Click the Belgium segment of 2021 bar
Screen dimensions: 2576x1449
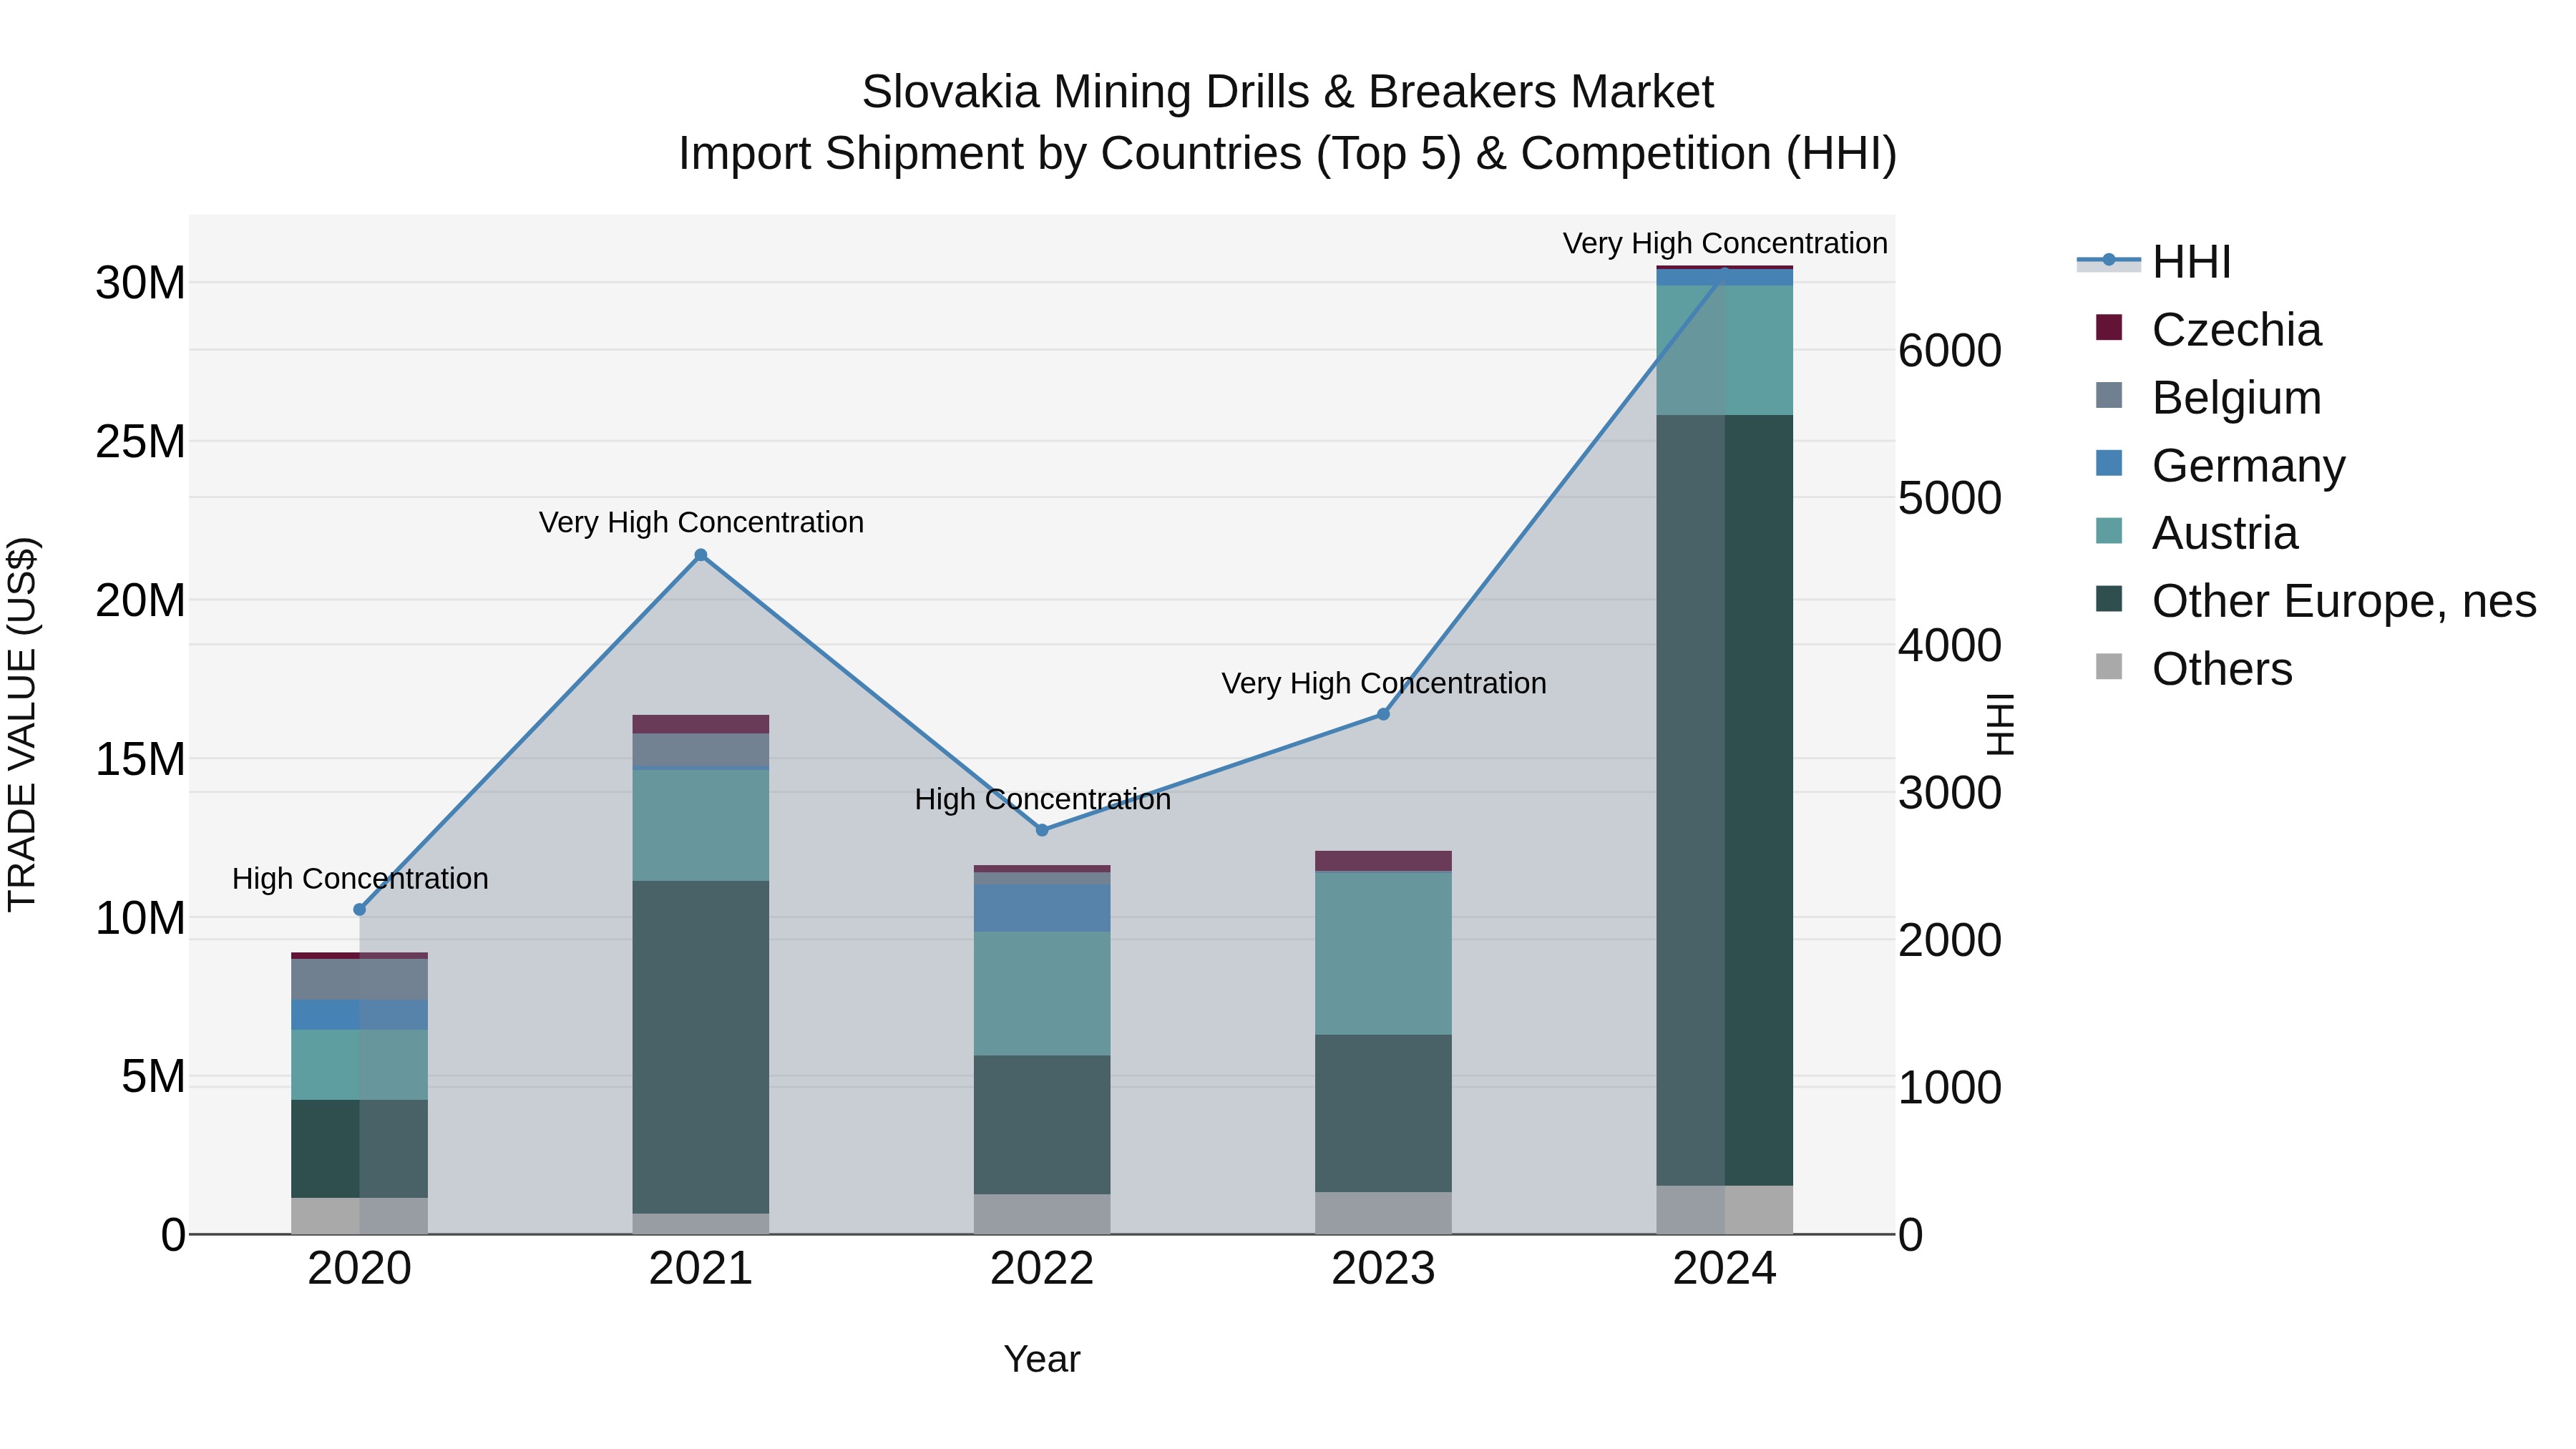701,750
